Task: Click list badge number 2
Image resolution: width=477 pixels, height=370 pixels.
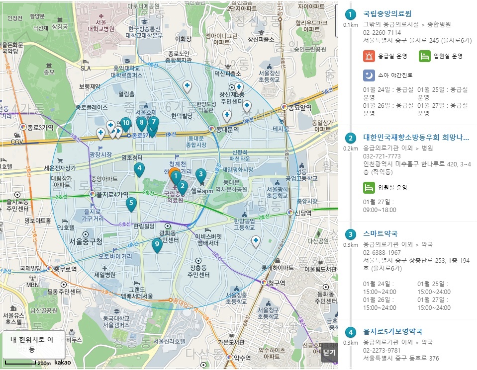Action: tap(351, 138)
